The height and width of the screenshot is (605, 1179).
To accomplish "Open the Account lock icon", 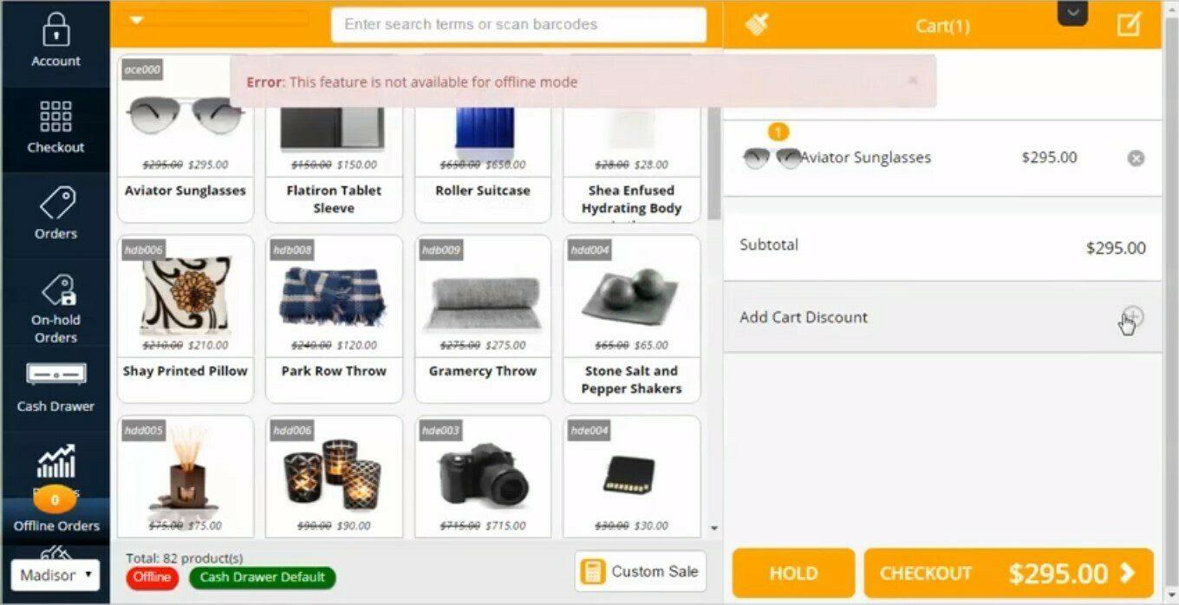I will (55, 29).
